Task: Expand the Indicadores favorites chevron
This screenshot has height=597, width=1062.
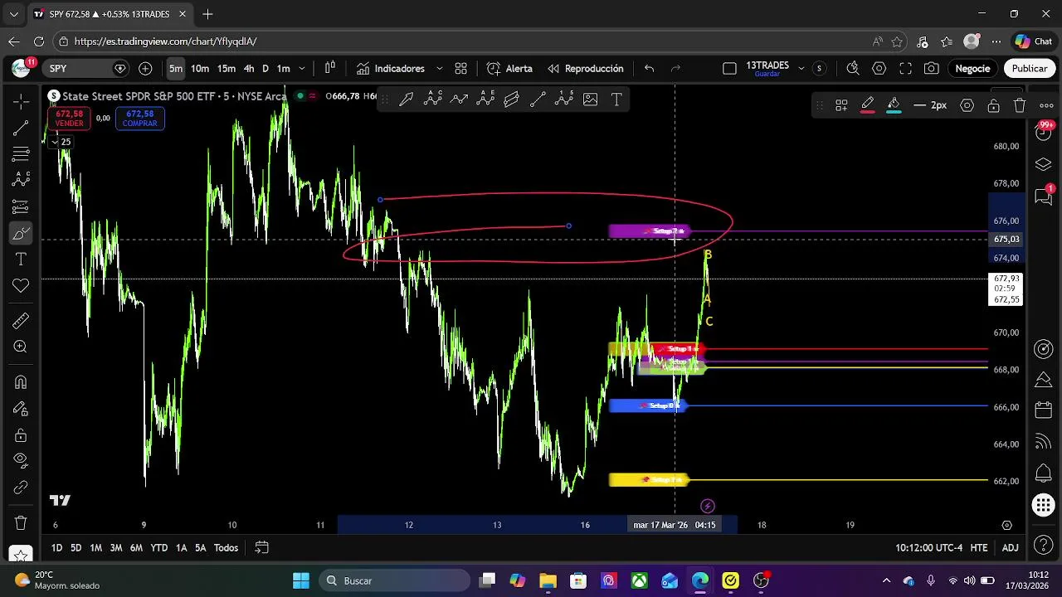Action: [439, 69]
